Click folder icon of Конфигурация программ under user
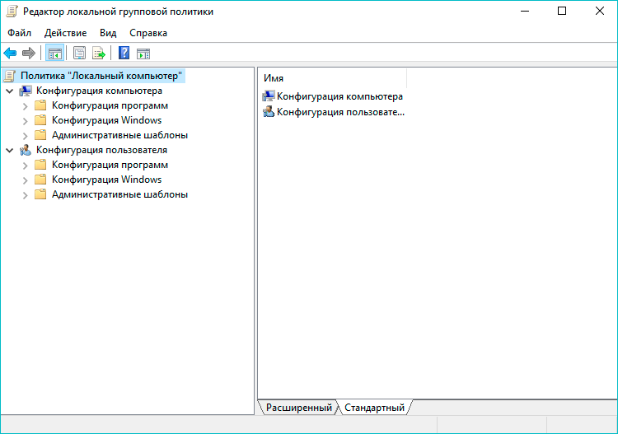Viewport: 618px width, 434px height. [x=40, y=165]
